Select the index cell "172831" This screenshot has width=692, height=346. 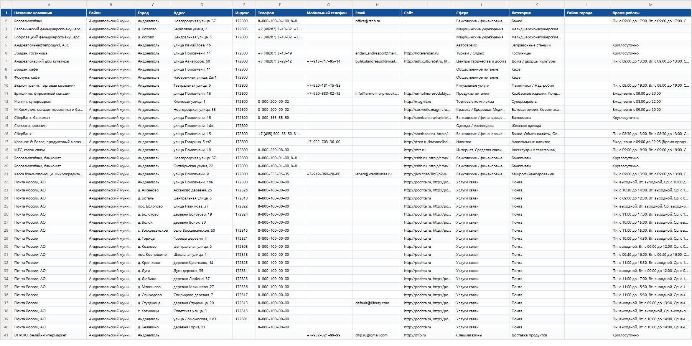244,270
